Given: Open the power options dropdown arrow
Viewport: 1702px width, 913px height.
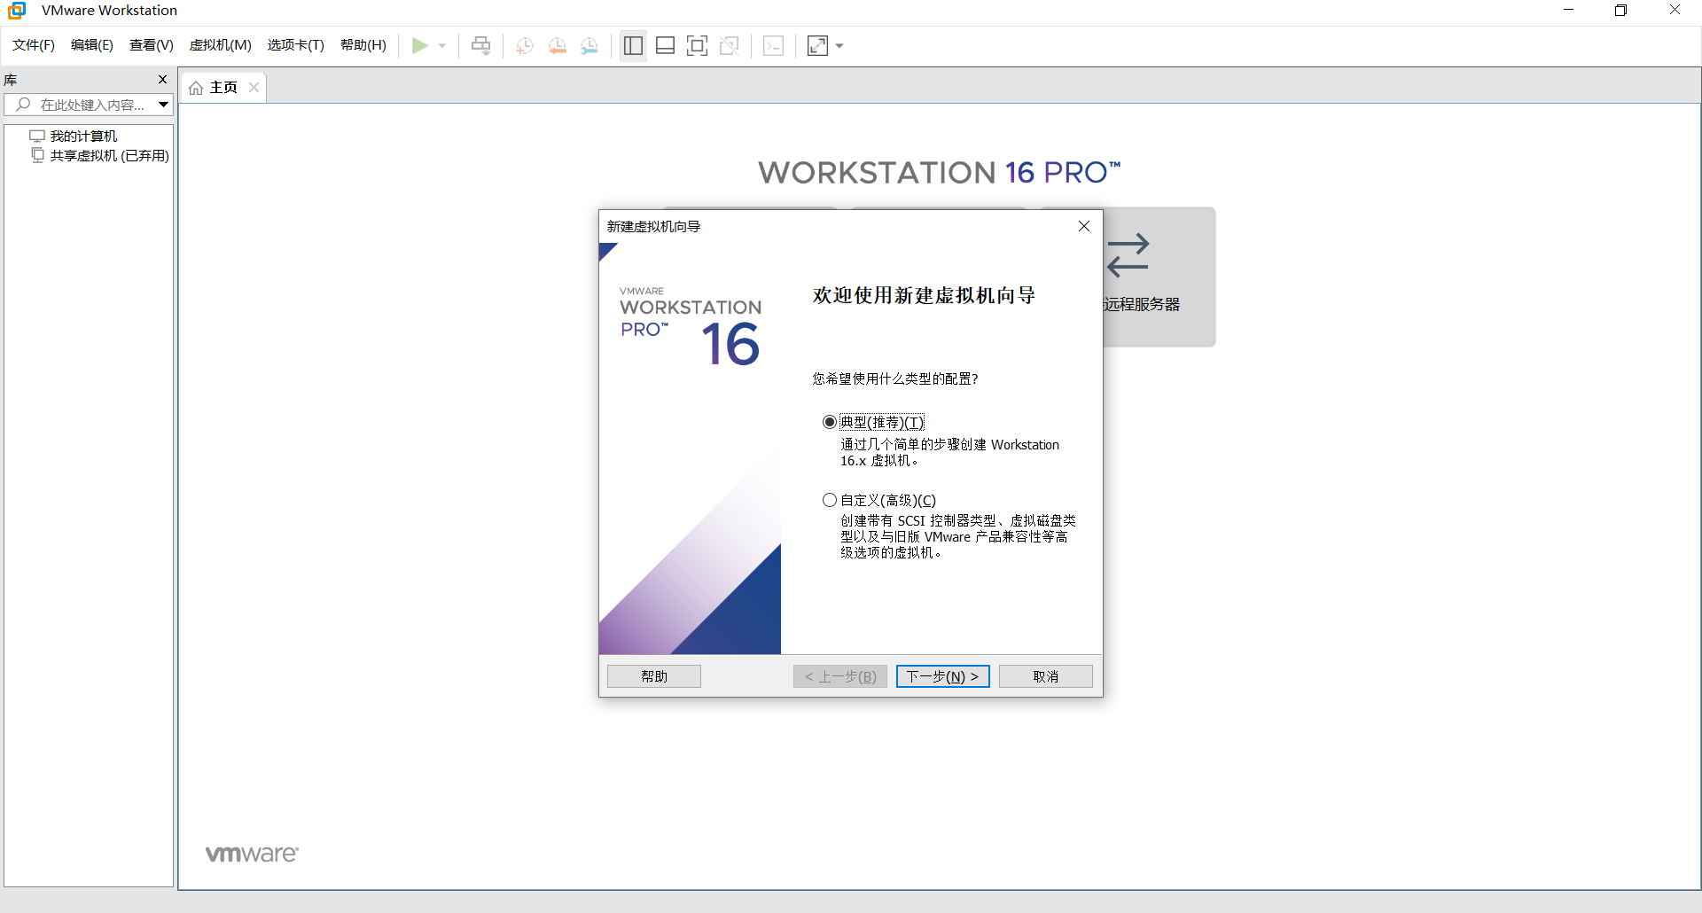Looking at the screenshot, I should (x=442, y=46).
